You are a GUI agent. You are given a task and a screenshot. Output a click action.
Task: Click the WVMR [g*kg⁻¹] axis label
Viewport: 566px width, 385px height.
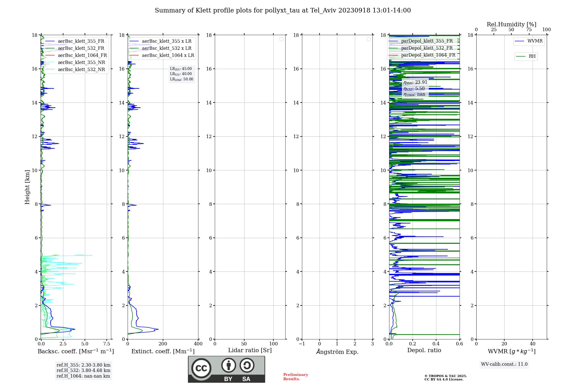pyautogui.click(x=512, y=352)
